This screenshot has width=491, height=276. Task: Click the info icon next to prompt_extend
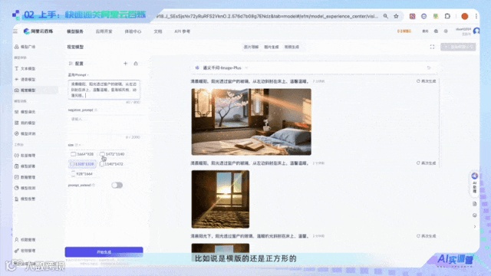point(94,185)
